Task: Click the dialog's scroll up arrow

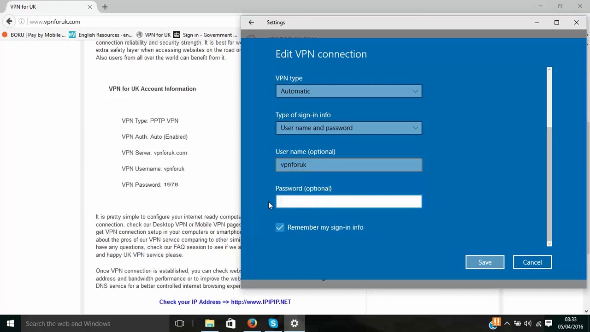Action: 549,70
